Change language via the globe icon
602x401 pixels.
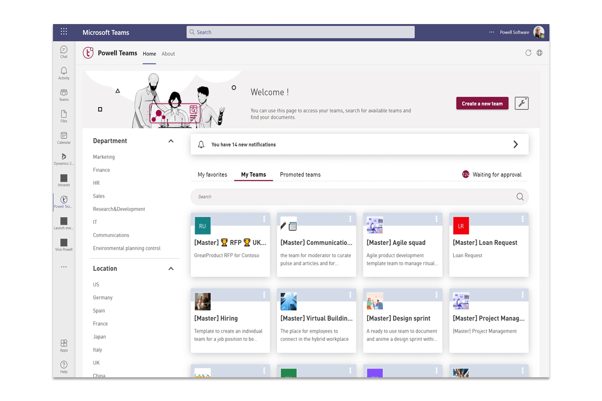pyautogui.click(x=539, y=53)
